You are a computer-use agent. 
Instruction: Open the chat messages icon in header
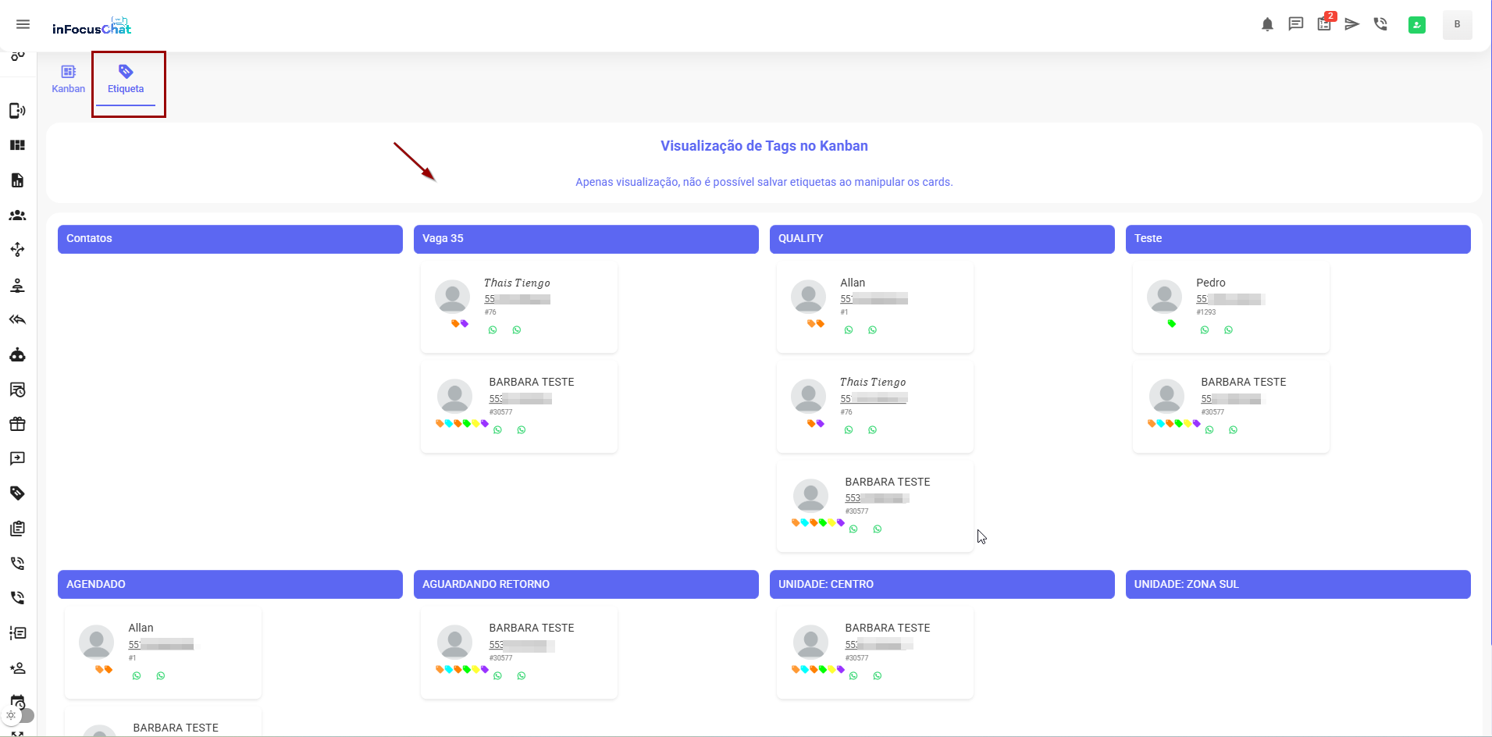tap(1295, 24)
